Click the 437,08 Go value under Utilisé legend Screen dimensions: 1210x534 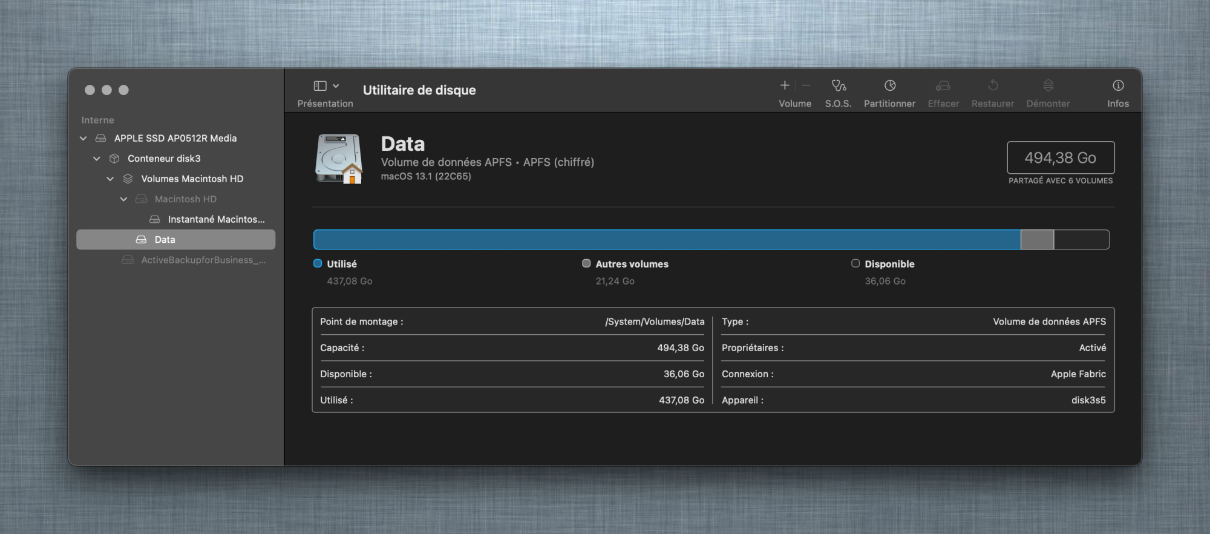[x=350, y=281]
